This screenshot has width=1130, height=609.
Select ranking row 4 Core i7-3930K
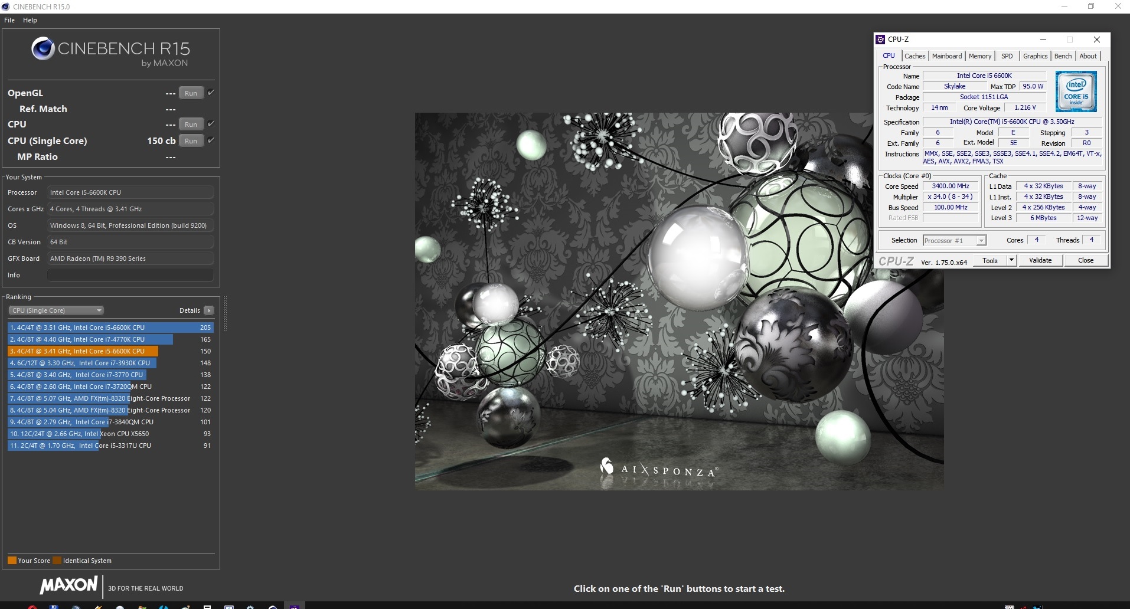point(110,363)
